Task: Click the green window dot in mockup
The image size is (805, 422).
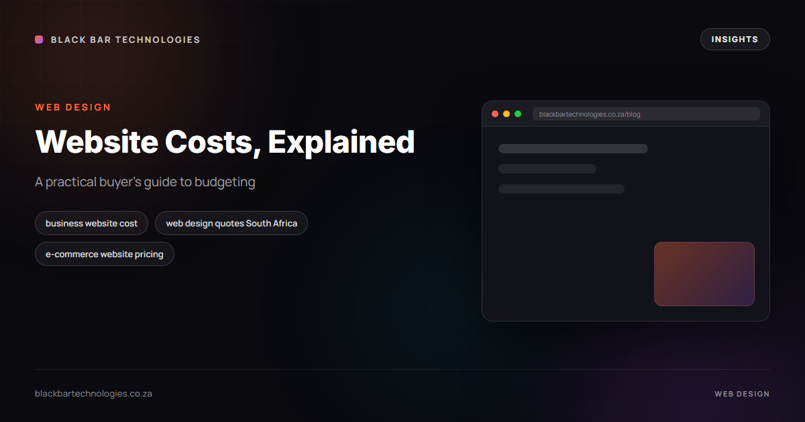Action: 518,114
